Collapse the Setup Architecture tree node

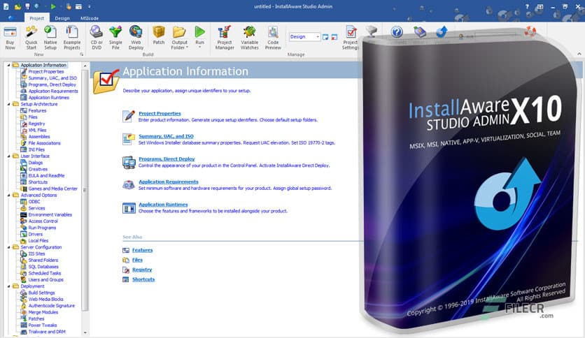8,104
